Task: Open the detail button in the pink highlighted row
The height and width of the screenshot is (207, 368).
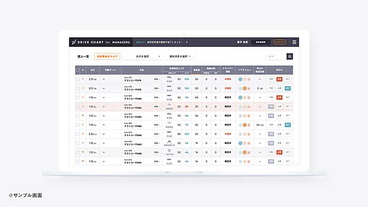Action: [157, 107]
